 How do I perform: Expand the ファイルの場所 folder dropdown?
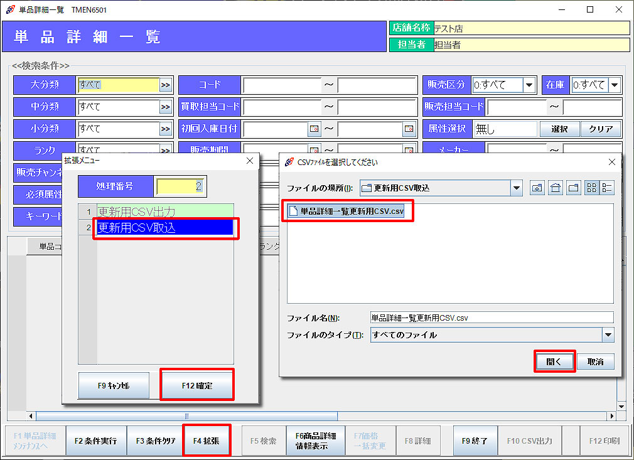(x=516, y=188)
